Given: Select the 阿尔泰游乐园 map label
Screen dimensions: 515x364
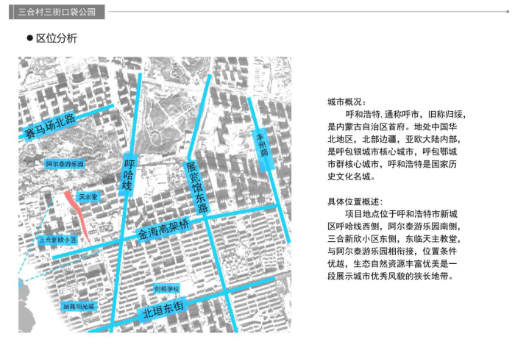Looking at the screenshot, I should (65, 163).
